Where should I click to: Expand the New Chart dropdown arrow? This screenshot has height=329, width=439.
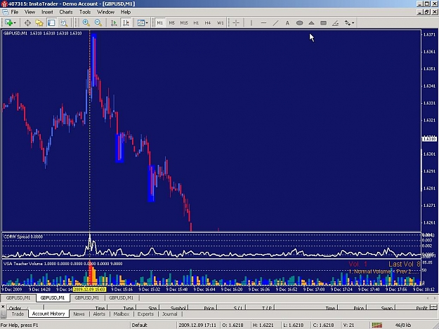[x=15, y=23]
